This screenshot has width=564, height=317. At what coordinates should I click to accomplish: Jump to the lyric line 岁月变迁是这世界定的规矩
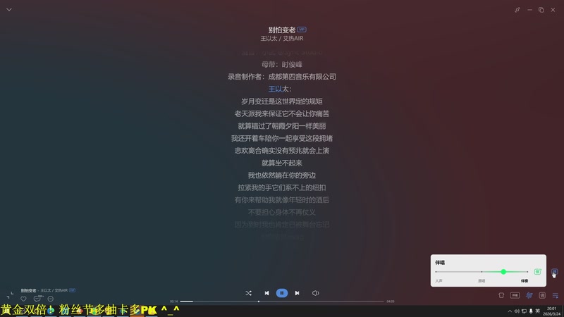point(281,101)
